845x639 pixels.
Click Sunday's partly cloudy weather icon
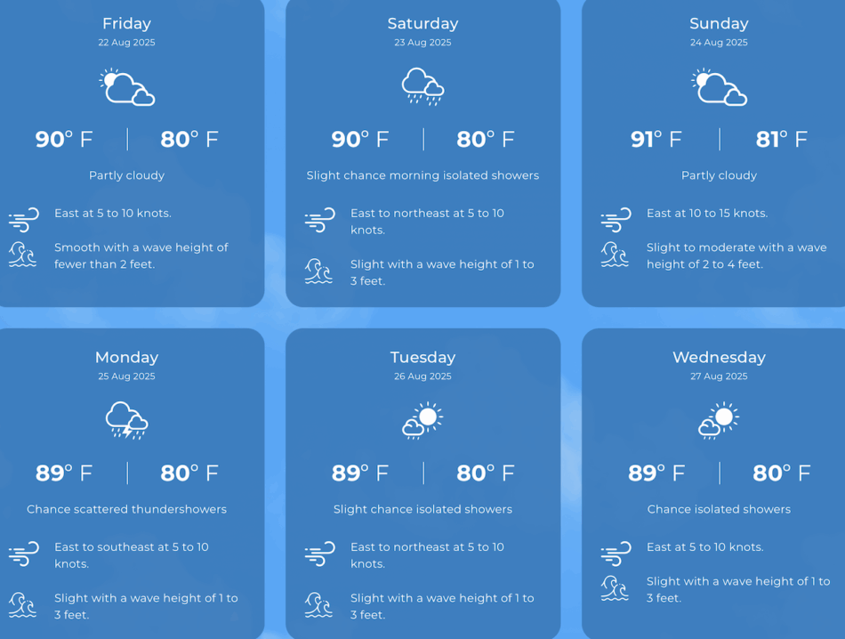(719, 87)
